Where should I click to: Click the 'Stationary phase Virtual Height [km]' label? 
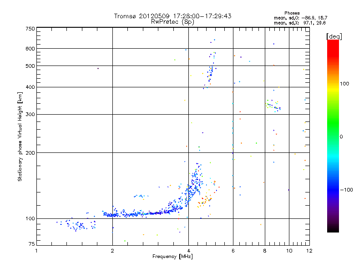pyautogui.click(x=20, y=136)
